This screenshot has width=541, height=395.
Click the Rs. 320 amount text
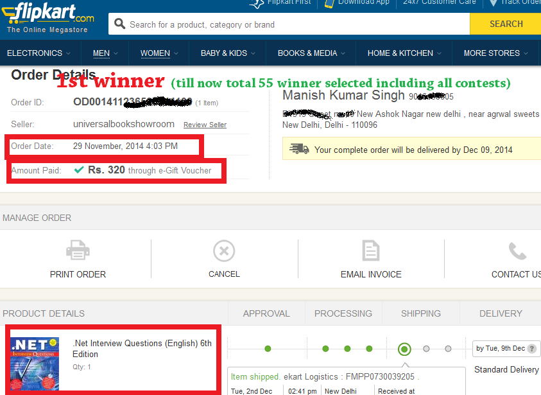pyautogui.click(x=107, y=170)
